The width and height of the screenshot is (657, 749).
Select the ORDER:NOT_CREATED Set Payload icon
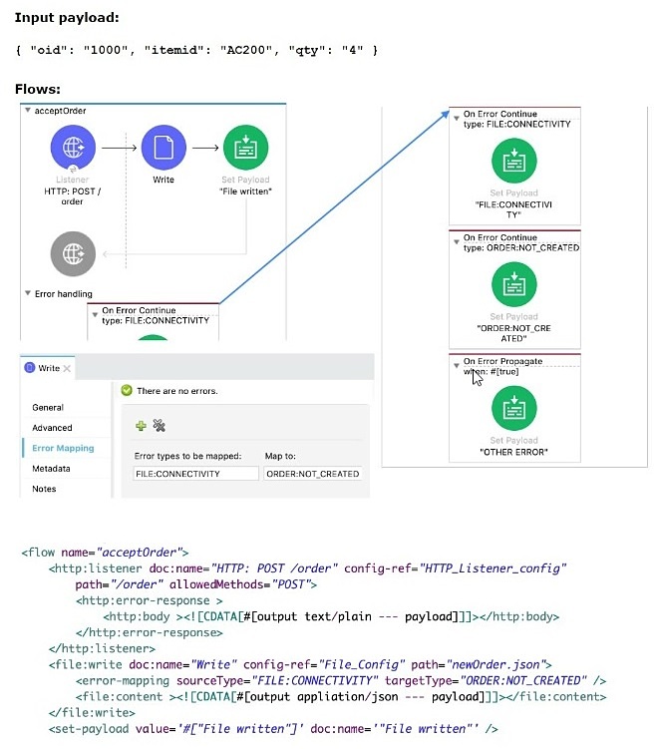click(x=514, y=284)
